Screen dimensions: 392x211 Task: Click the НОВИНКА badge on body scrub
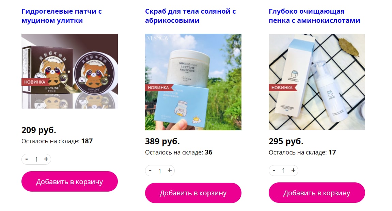[158, 87]
